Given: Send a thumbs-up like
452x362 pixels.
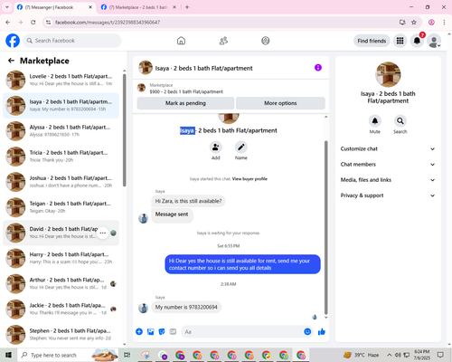Looking at the screenshot, I should coord(322,332).
